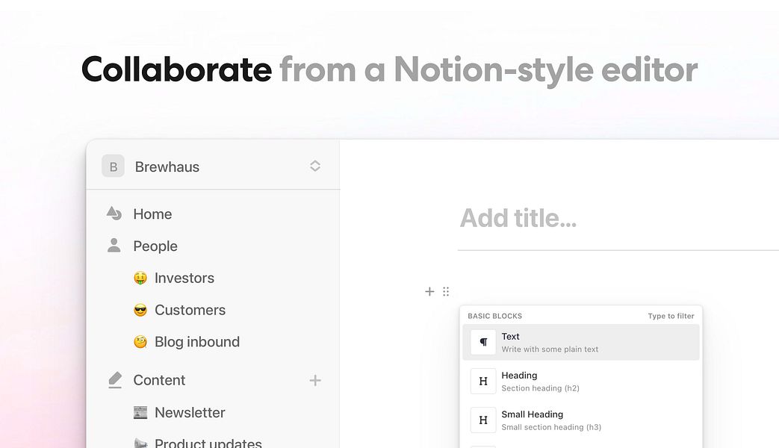Open the Investors list
The width and height of the screenshot is (779, 448).
pos(184,279)
